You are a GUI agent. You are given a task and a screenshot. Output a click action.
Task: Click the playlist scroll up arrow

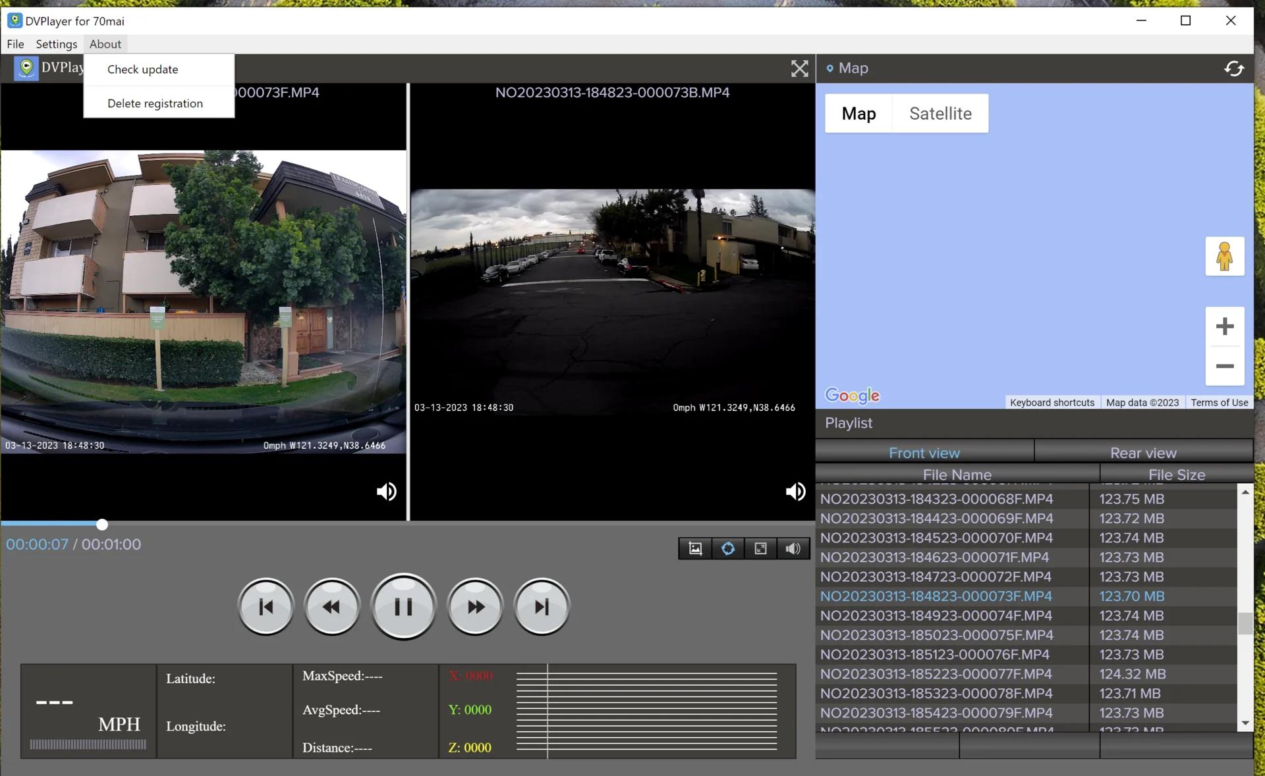click(x=1245, y=492)
